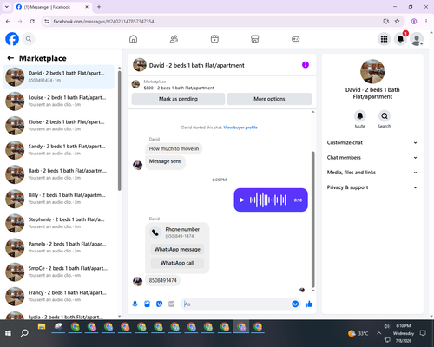This screenshot has width=434, height=347.
Task: Open Facebook home via logo
Action: tap(12, 39)
